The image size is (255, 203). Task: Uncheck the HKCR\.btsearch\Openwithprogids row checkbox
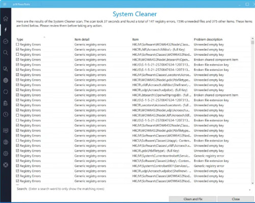pos(17,95)
